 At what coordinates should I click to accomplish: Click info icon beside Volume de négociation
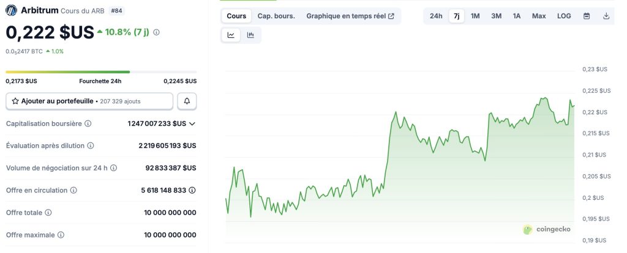(x=113, y=167)
